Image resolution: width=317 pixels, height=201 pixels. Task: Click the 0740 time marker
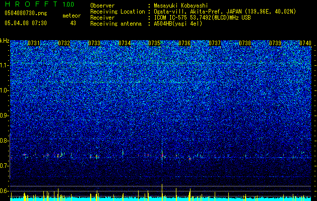pos(305,43)
